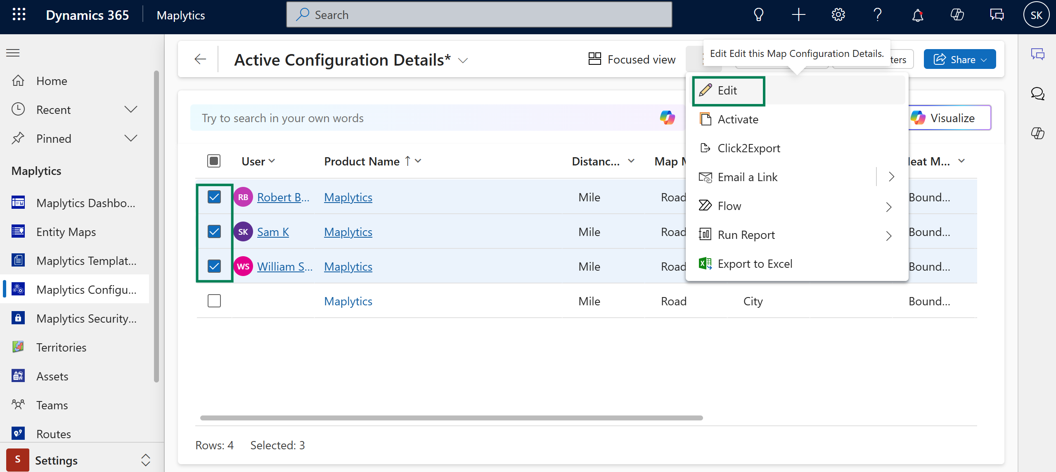Image resolution: width=1056 pixels, height=472 pixels.
Task: Open the William S... user link
Action: coord(284,267)
